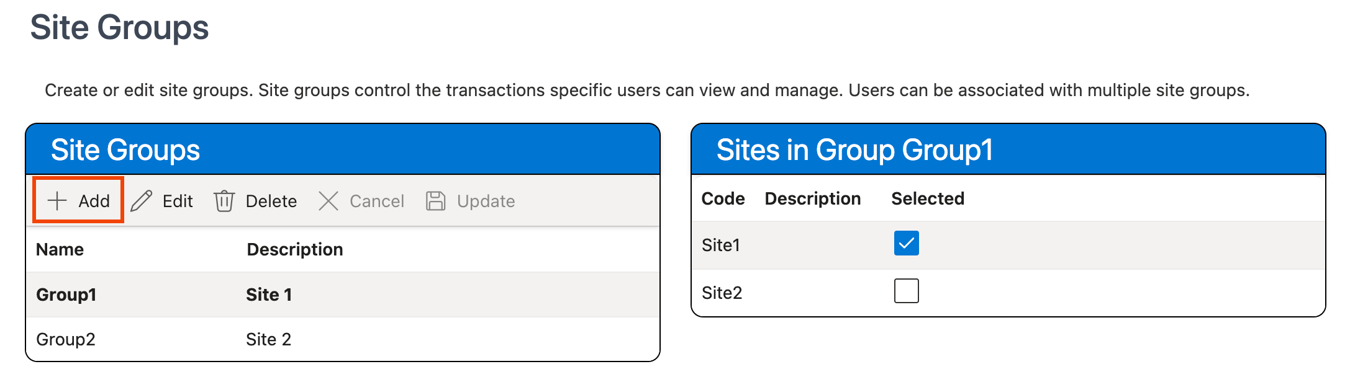This screenshot has width=1350, height=377.
Task: Check the Selected checkbox for Site2
Action: (906, 291)
